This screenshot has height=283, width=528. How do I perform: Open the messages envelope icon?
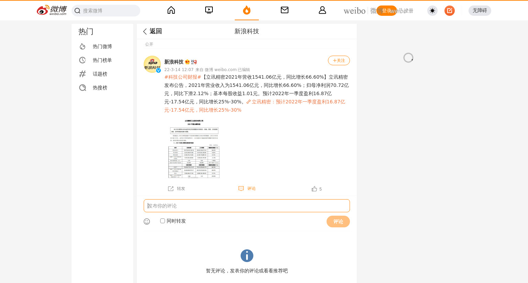[285, 10]
